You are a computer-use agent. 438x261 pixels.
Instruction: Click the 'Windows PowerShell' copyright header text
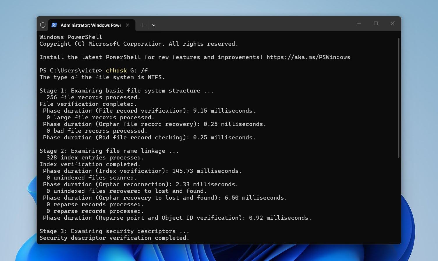tap(71, 37)
